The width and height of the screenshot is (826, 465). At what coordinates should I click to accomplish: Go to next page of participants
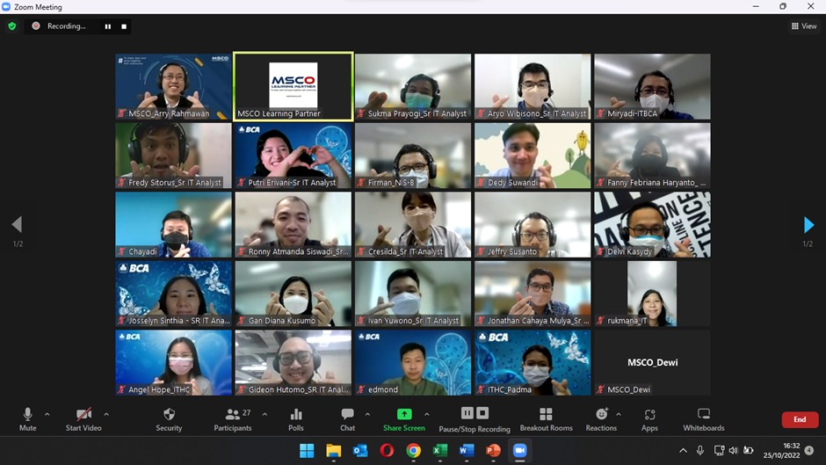tap(808, 225)
